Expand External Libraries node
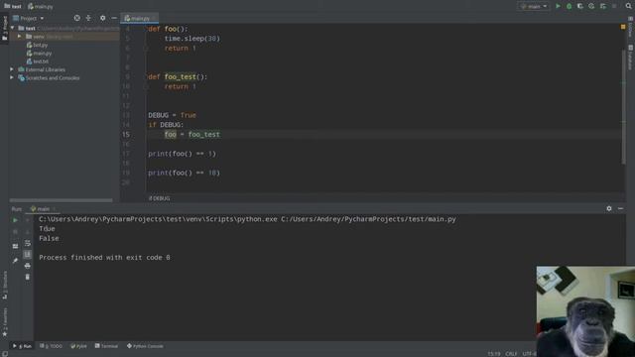The width and height of the screenshot is (635, 357). (x=12, y=69)
